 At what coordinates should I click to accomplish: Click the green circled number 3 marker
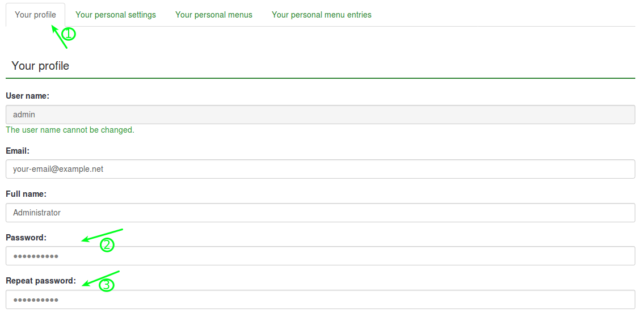107,285
